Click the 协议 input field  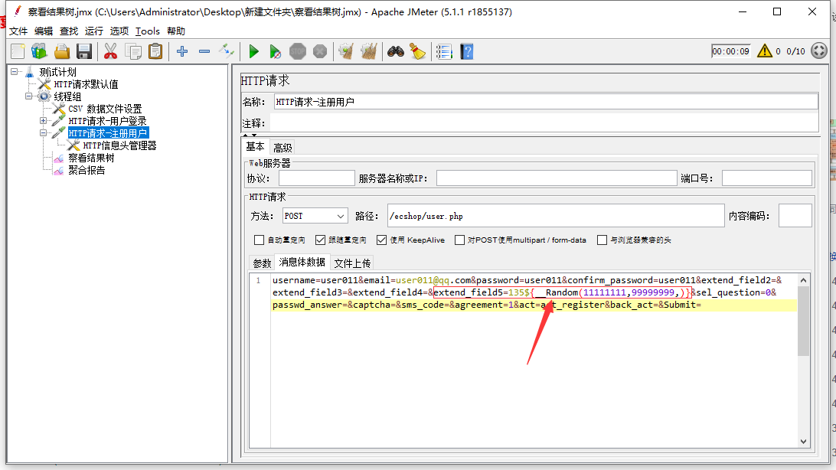click(x=317, y=178)
